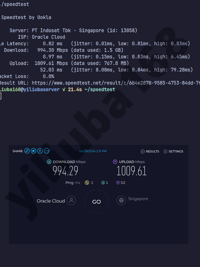Click the Oracle Cloud user profile icon

[x=71, y=201]
